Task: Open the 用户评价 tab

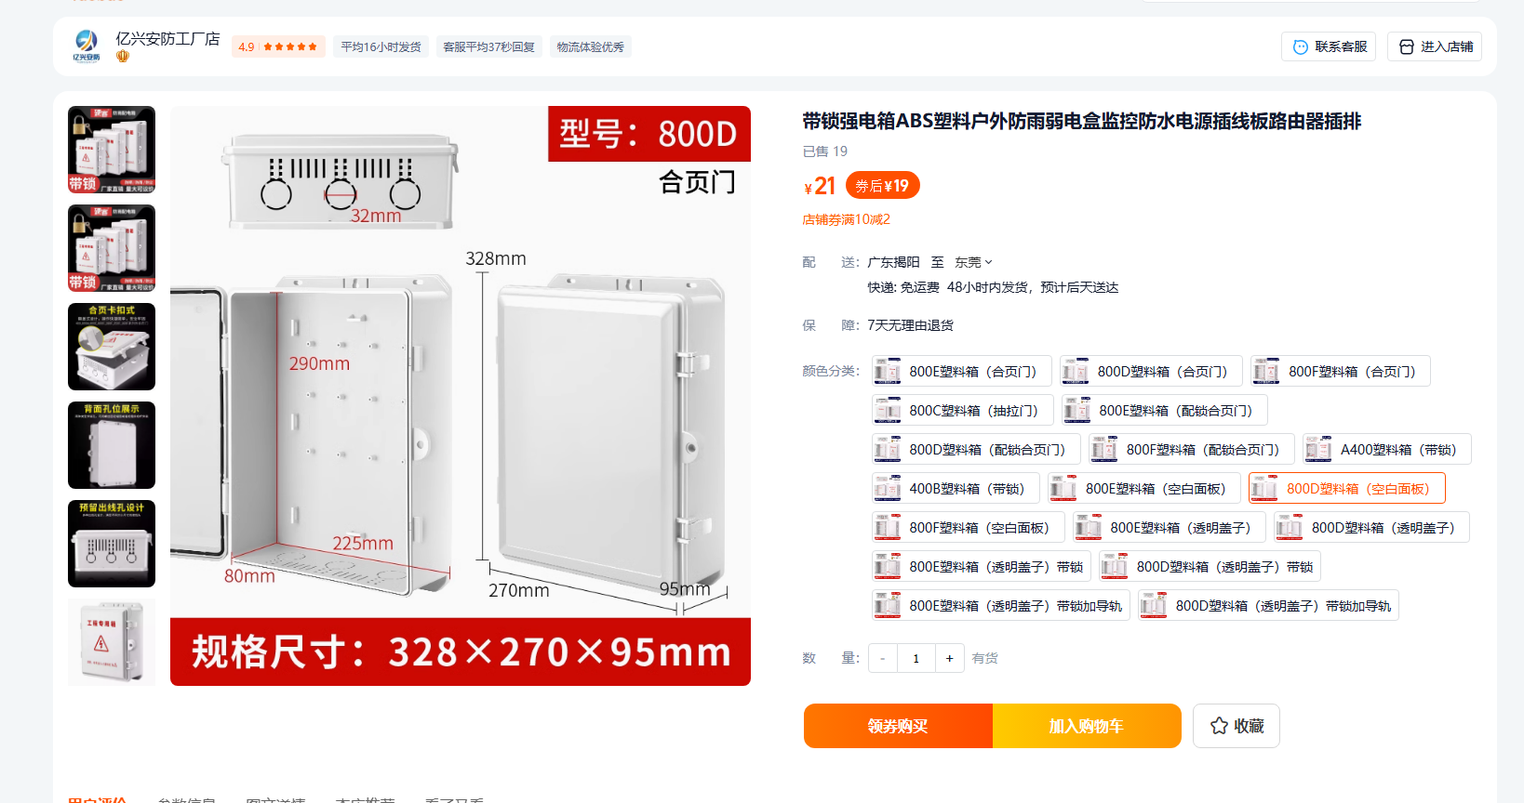Action: (x=97, y=799)
